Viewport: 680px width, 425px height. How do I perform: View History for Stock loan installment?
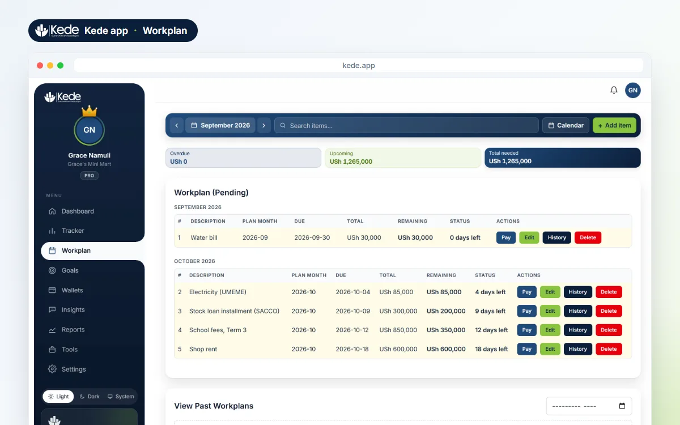pos(577,311)
